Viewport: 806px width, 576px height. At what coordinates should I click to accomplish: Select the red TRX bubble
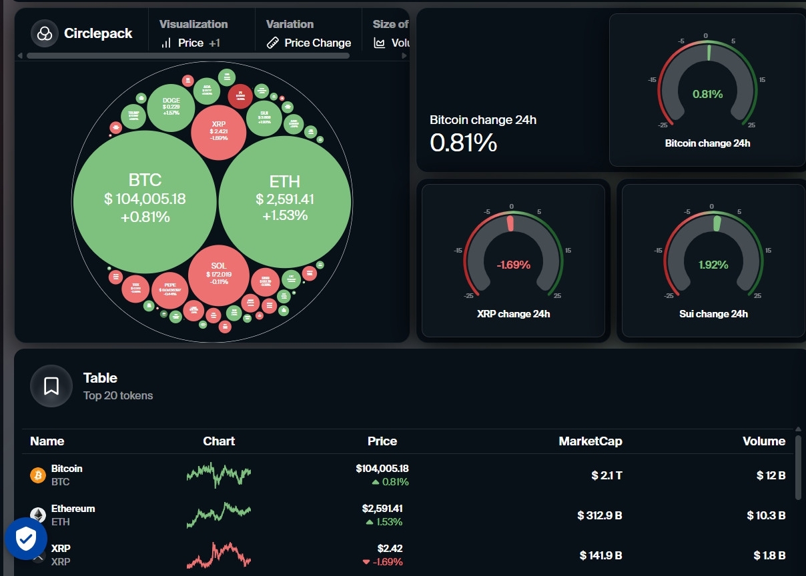pos(135,289)
